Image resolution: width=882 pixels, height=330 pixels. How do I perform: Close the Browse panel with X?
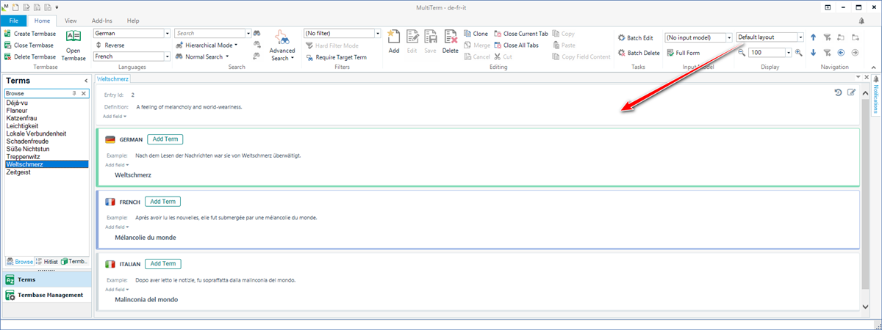tap(84, 93)
